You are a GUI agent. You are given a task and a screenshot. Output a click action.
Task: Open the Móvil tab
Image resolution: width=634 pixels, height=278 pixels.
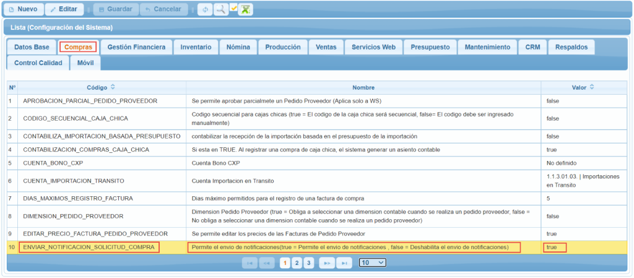tap(85, 63)
